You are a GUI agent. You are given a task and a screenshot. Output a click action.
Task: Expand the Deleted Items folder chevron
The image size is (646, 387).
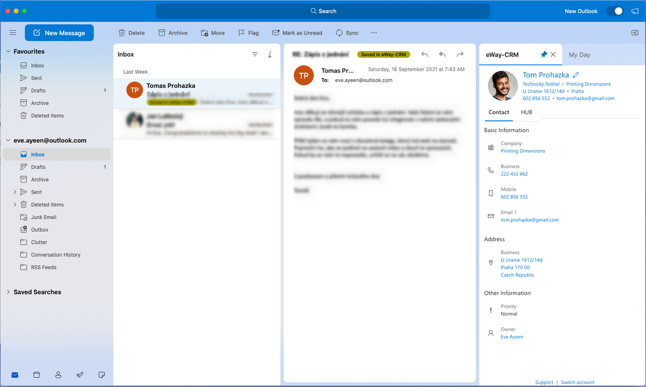[x=15, y=204]
